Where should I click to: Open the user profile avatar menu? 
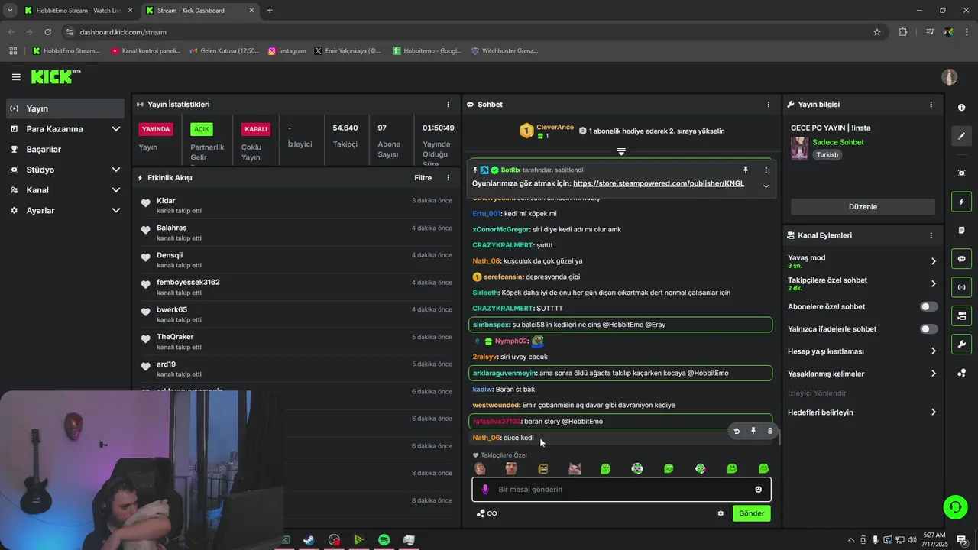coord(950,77)
